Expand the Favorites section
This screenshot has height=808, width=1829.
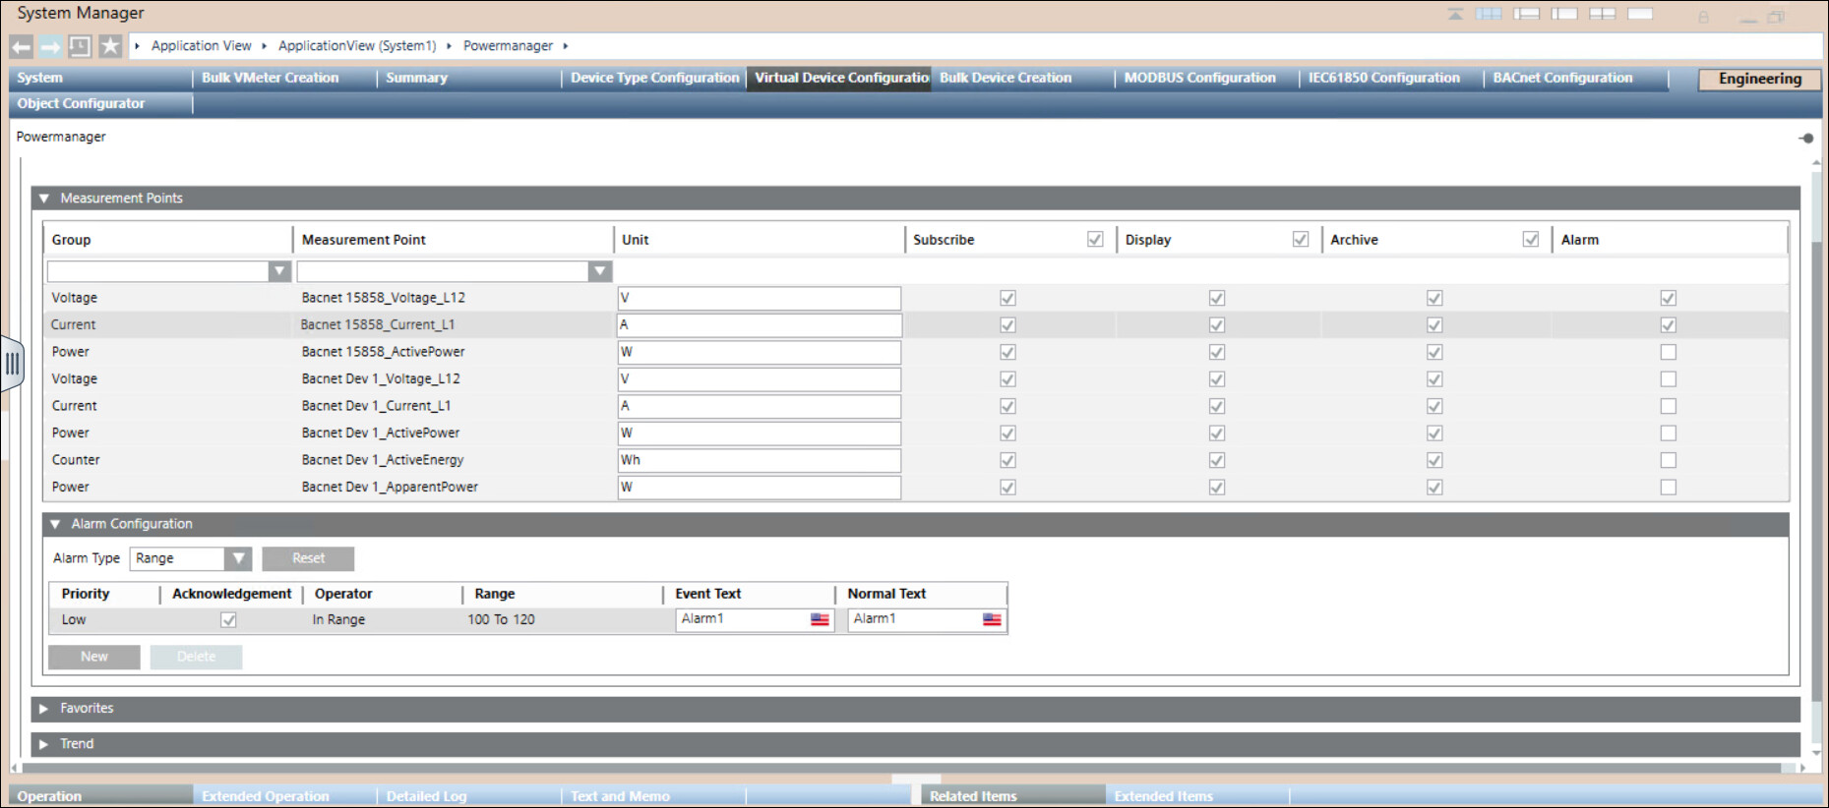point(44,709)
